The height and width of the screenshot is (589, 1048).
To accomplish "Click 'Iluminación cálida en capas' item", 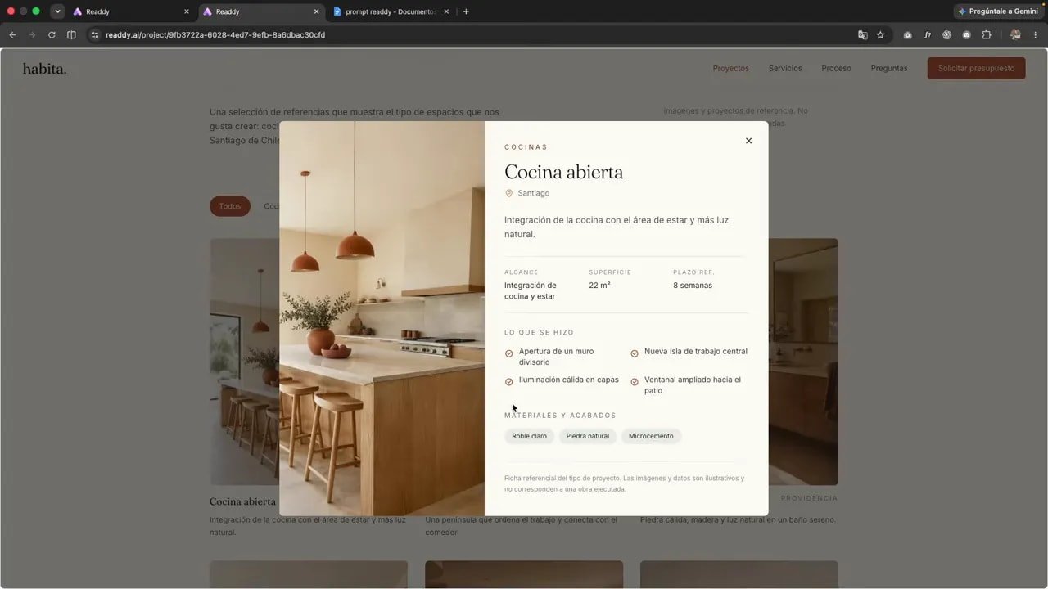I will coord(562,380).
